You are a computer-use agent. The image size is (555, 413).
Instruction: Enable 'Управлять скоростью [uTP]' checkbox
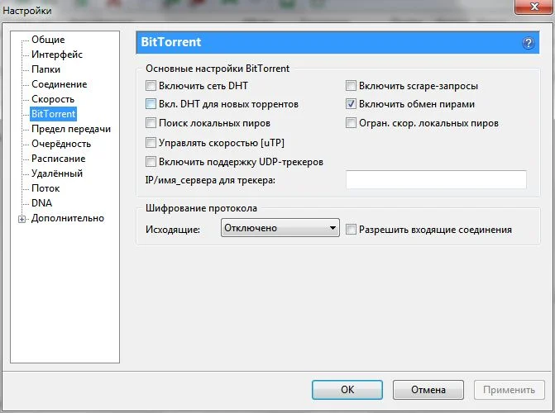tap(151, 143)
